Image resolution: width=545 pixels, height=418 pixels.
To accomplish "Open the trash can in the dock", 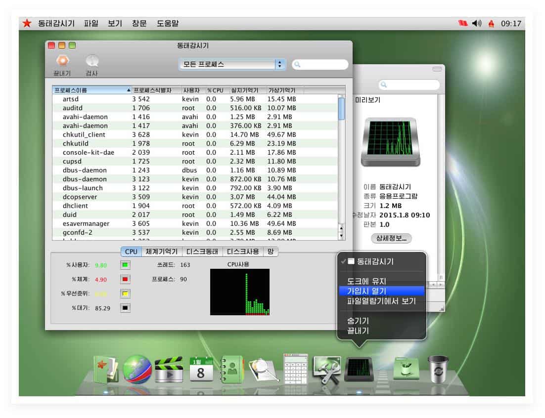I will click(438, 369).
